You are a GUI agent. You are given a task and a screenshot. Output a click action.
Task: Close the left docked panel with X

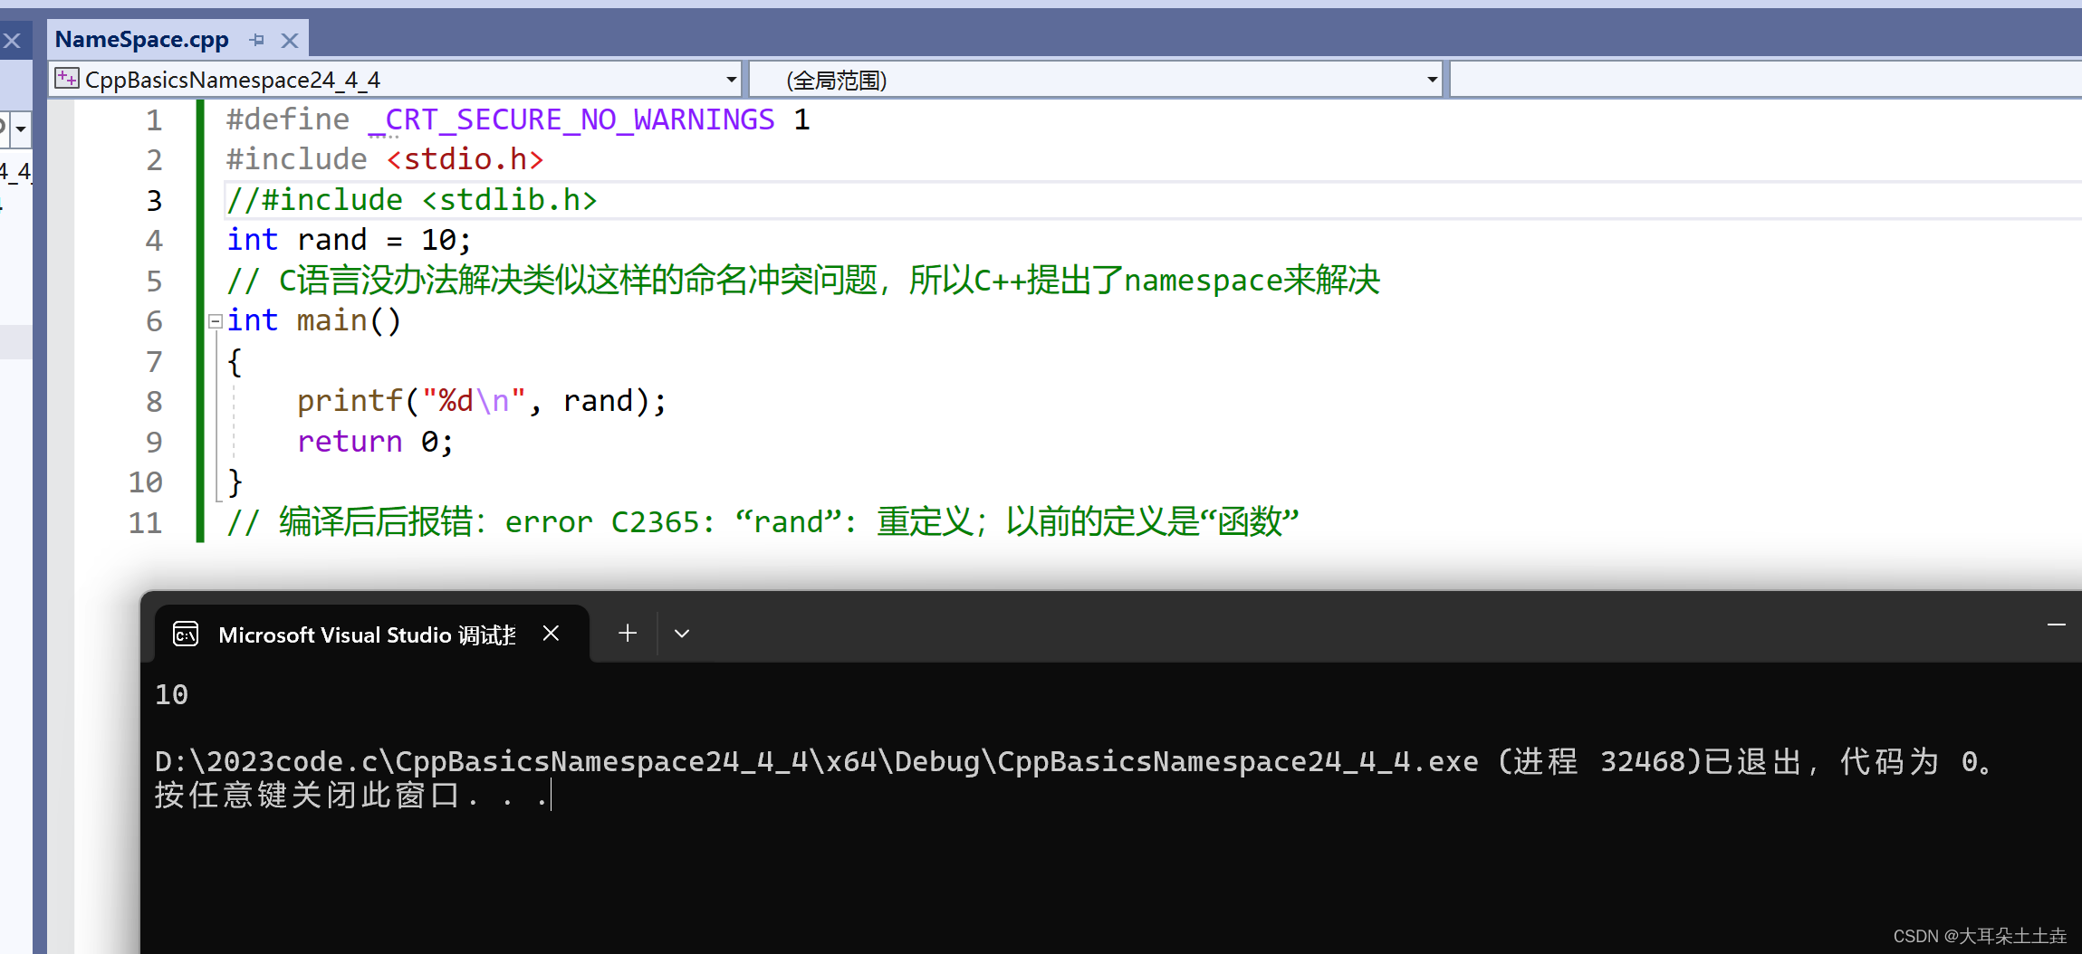[12, 41]
